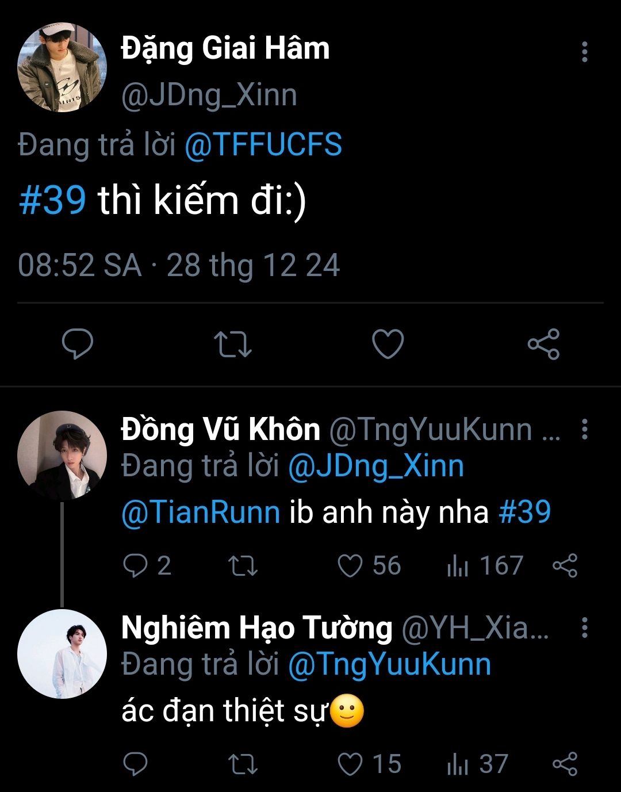Screen dimensions: 621x792
Task: Reply to Đặng Giai Hâm's main tweet
Action: (x=78, y=344)
